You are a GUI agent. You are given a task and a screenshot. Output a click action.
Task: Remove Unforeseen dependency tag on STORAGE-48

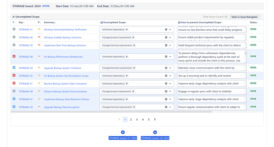point(127,56)
